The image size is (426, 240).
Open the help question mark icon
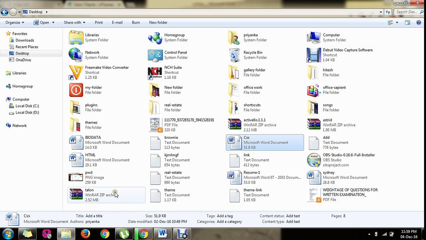coord(419,22)
